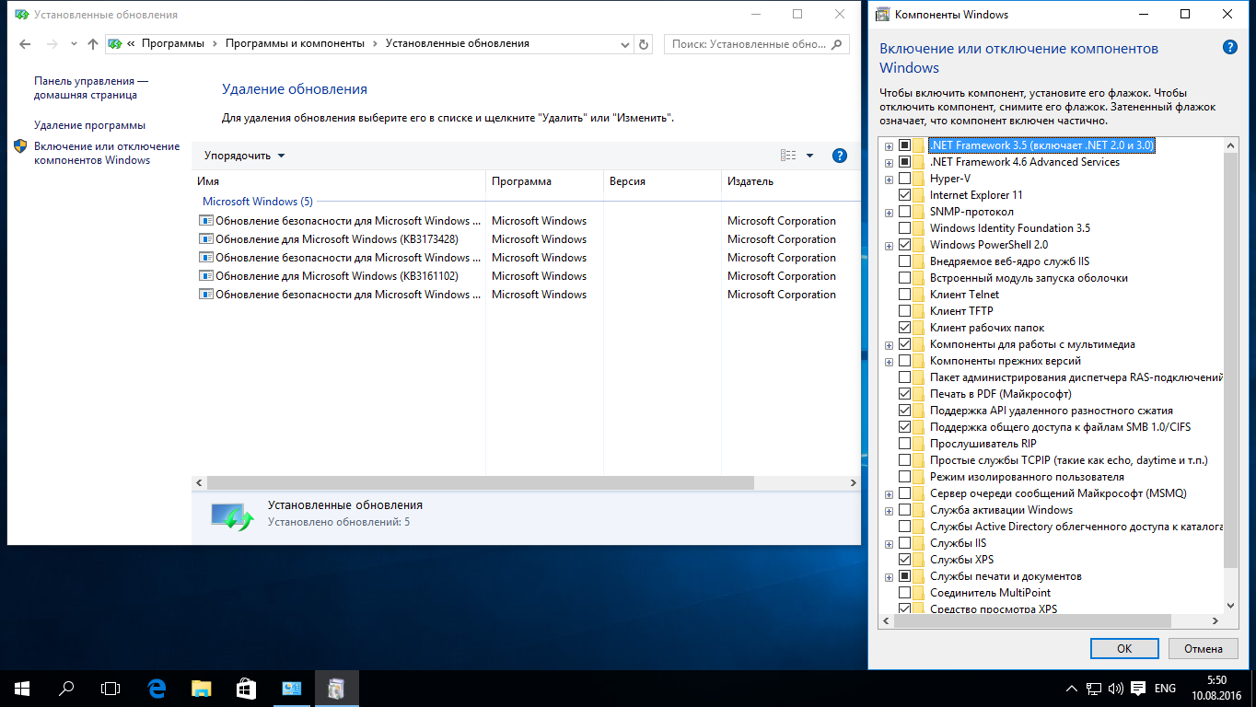Sort by the Имя column header
Viewport: 1256px width, 707px height.
tap(338, 181)
